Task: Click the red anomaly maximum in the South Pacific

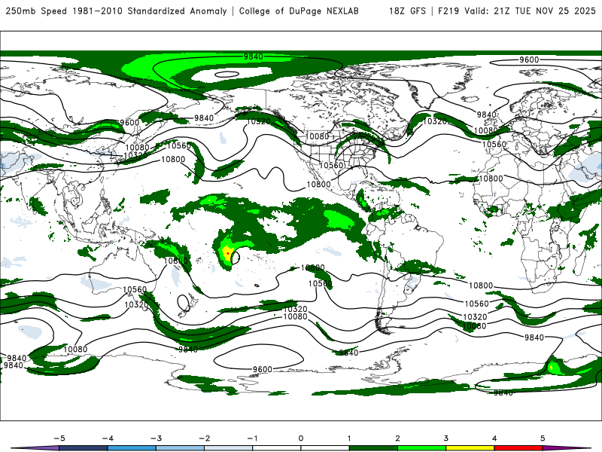Action: pyautogui.click(x=228, y=254)
